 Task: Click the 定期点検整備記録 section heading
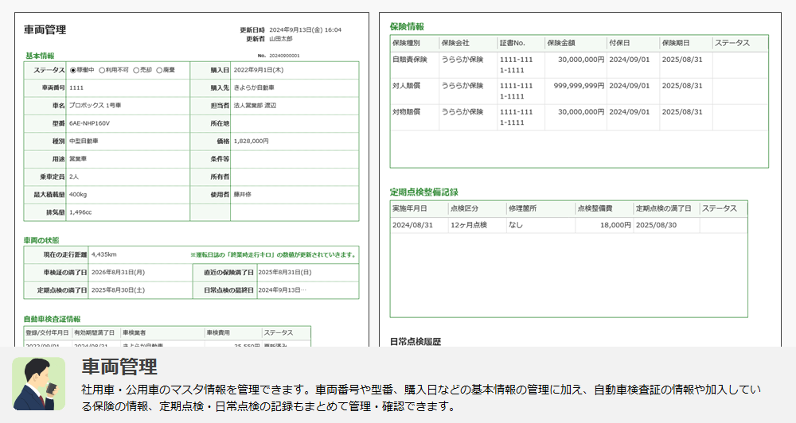[x=423, y=192]
